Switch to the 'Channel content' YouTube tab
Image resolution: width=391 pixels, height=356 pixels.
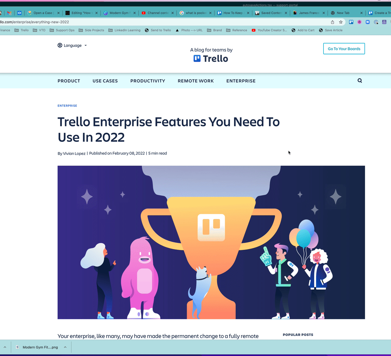coord(157,13)
